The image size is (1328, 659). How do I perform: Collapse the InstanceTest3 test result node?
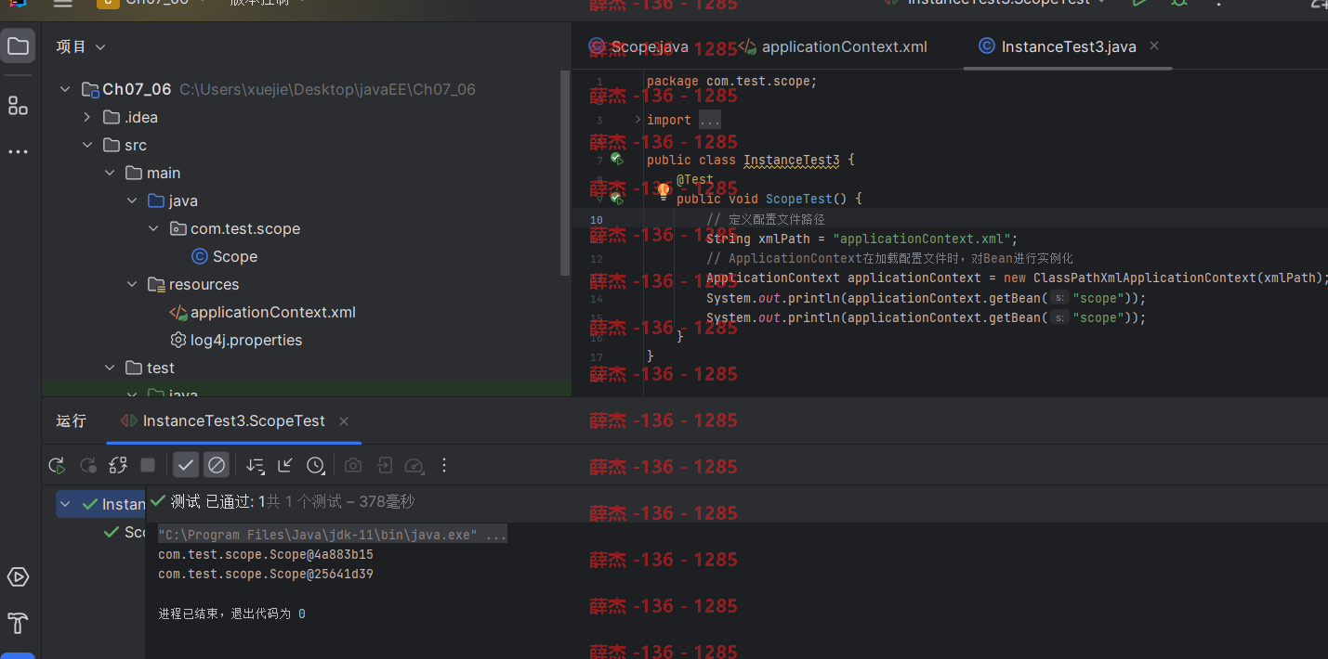click(65, 505)
